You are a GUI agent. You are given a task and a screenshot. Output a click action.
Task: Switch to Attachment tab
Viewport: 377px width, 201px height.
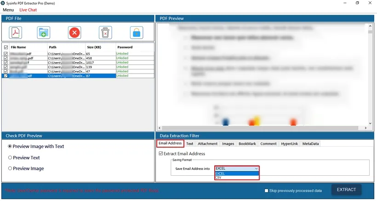point(207,144)
